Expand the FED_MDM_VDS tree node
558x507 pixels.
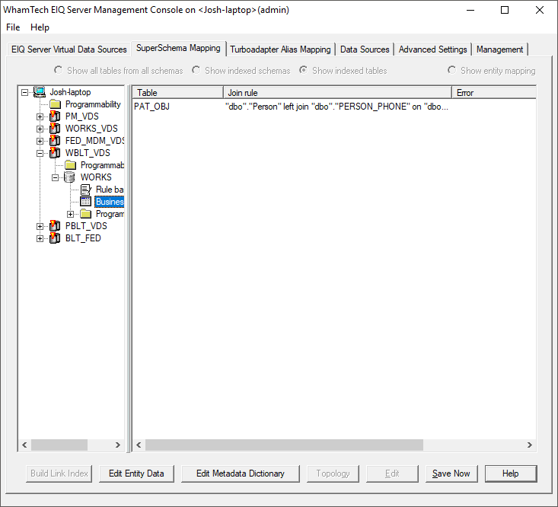tap(40, 141)
